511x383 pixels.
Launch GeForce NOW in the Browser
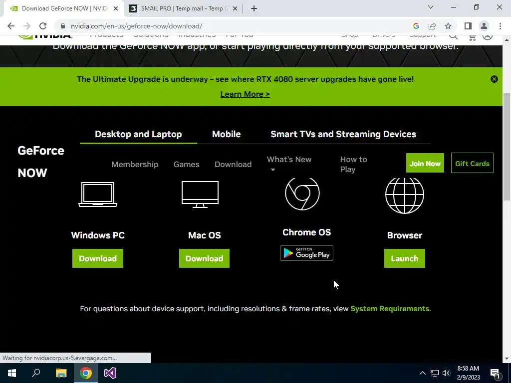point(404,258)
